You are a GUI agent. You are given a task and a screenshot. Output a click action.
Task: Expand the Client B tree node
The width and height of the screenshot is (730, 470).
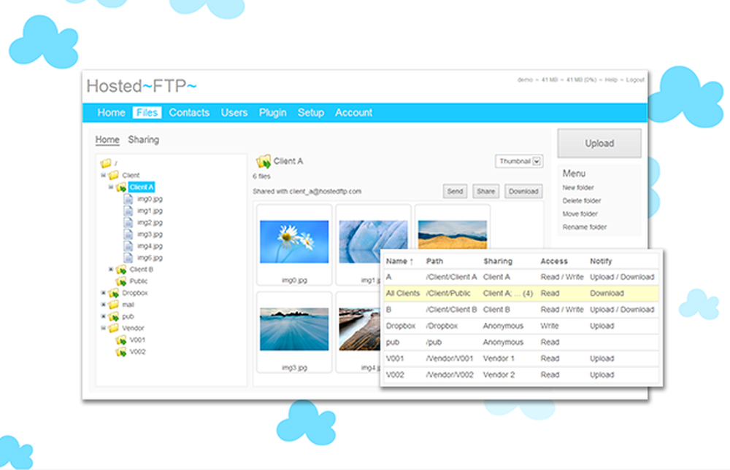(112, 270)
